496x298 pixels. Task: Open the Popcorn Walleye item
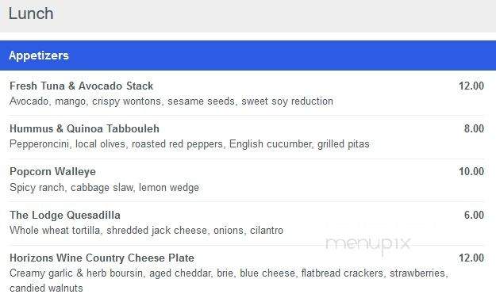click(x=52, y=172)
